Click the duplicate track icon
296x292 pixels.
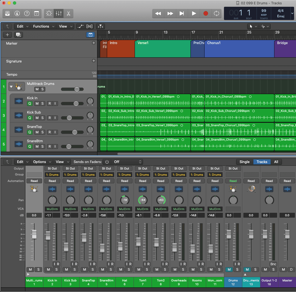click(18, 35)
